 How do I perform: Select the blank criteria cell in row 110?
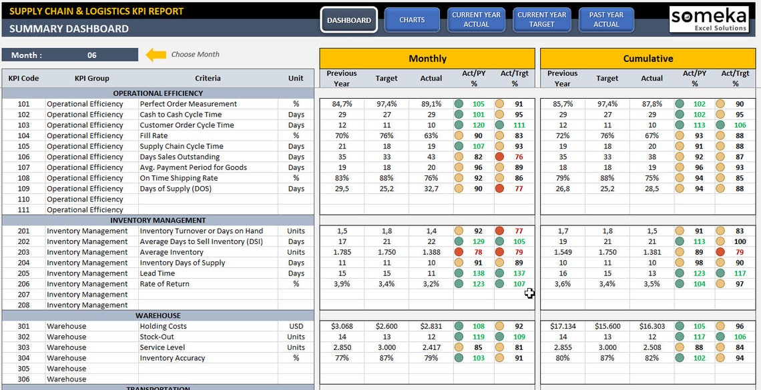click(x=208, y=199)
